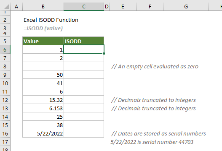Screen dimensions: 222x151
Task: Select row 10 header
Action: point(5,83)
